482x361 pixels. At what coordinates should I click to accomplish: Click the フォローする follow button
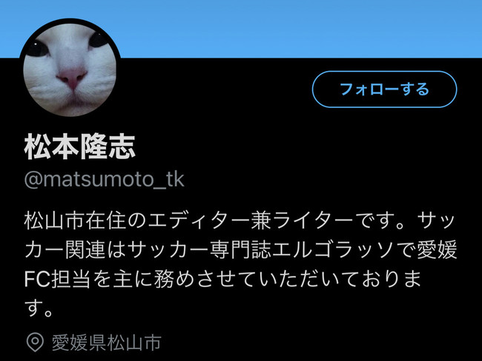[x=385, y=90]
